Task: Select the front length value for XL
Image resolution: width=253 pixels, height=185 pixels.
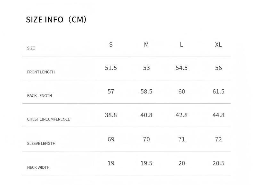Action: (x=218, y=68)
